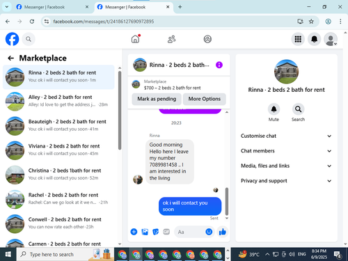Open the Friends icon in top bar

click(171, 39)
